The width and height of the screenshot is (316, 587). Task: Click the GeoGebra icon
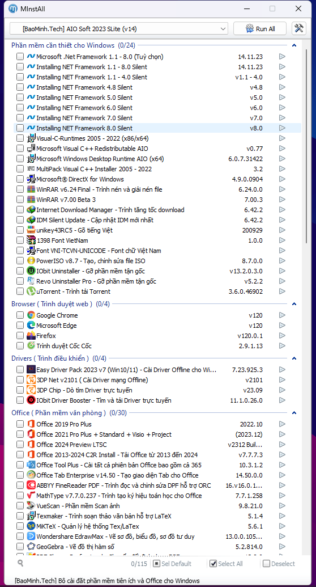[x=31, y=547]
